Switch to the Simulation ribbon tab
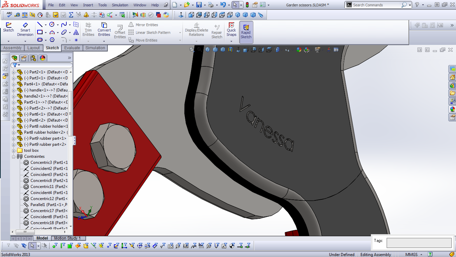Image resolution: width=456 pixels, height=257 pixels. [95, 48]
